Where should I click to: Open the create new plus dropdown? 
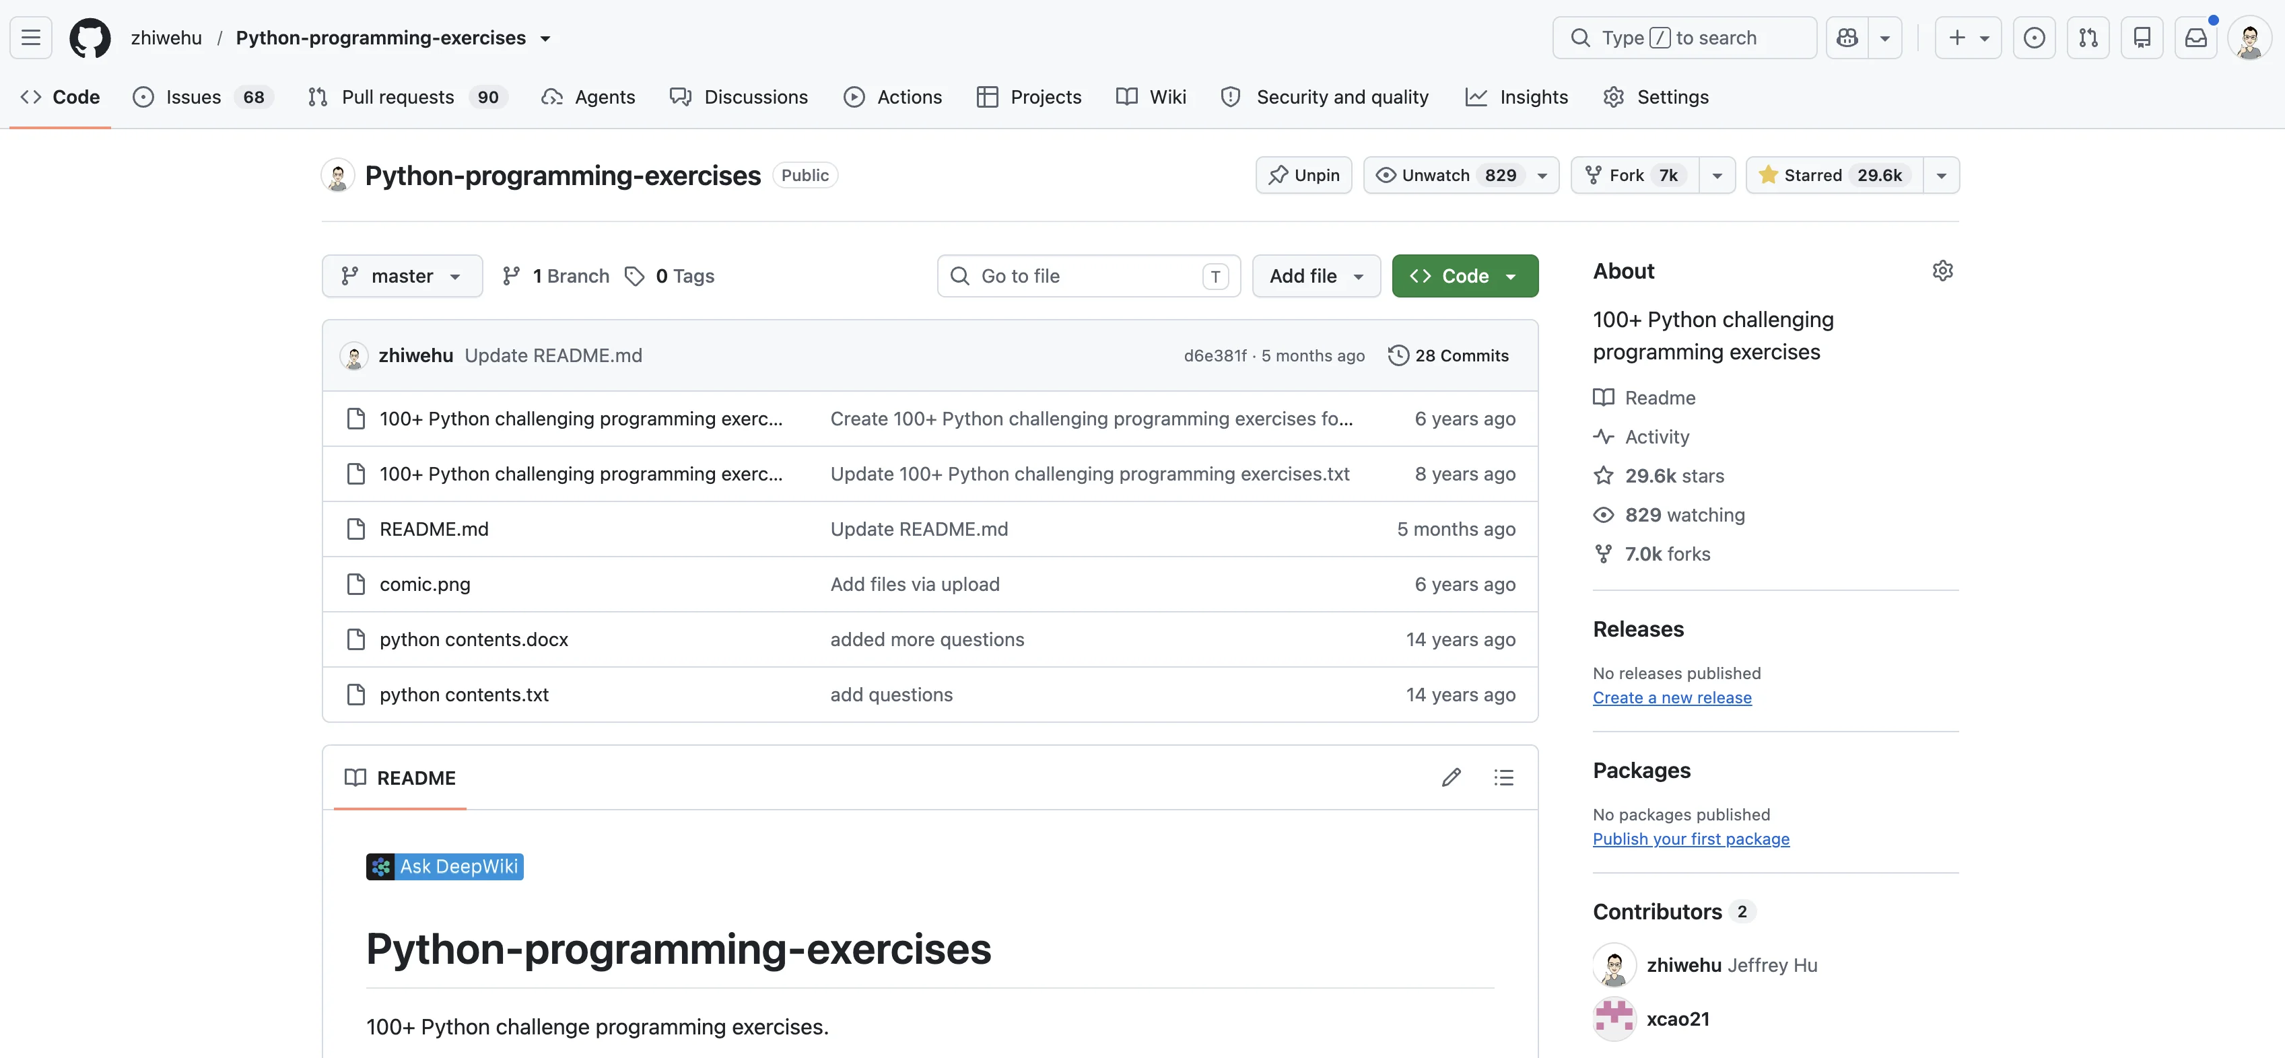(1969, 37)
